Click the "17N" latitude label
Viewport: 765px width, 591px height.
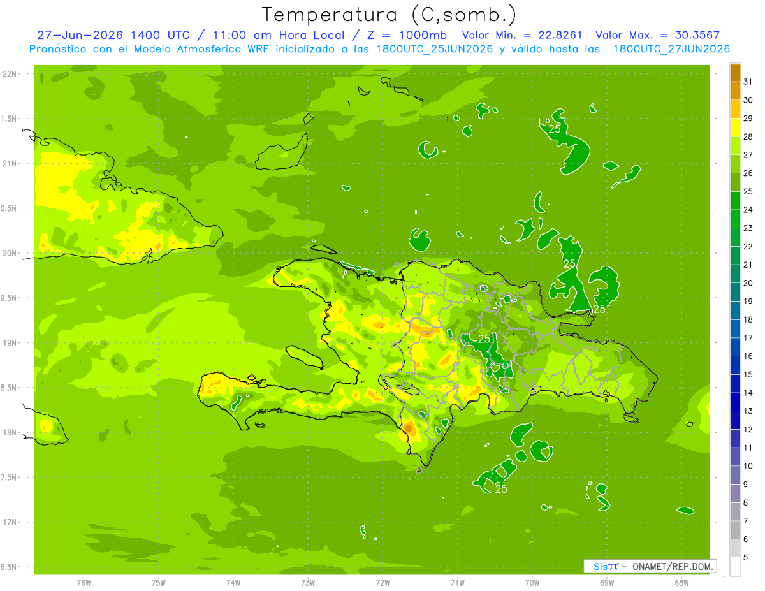tap(10, 522)
